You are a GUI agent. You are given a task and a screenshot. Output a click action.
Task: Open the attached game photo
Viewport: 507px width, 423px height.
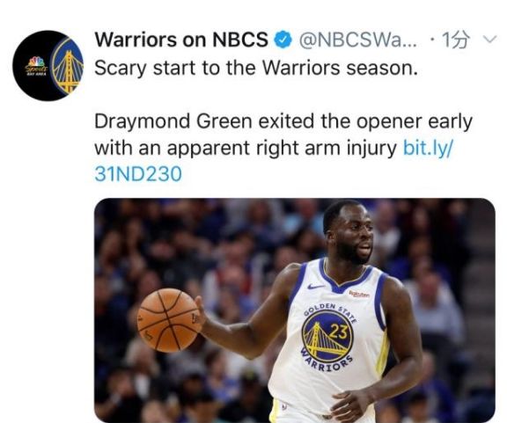click(295, 310)
